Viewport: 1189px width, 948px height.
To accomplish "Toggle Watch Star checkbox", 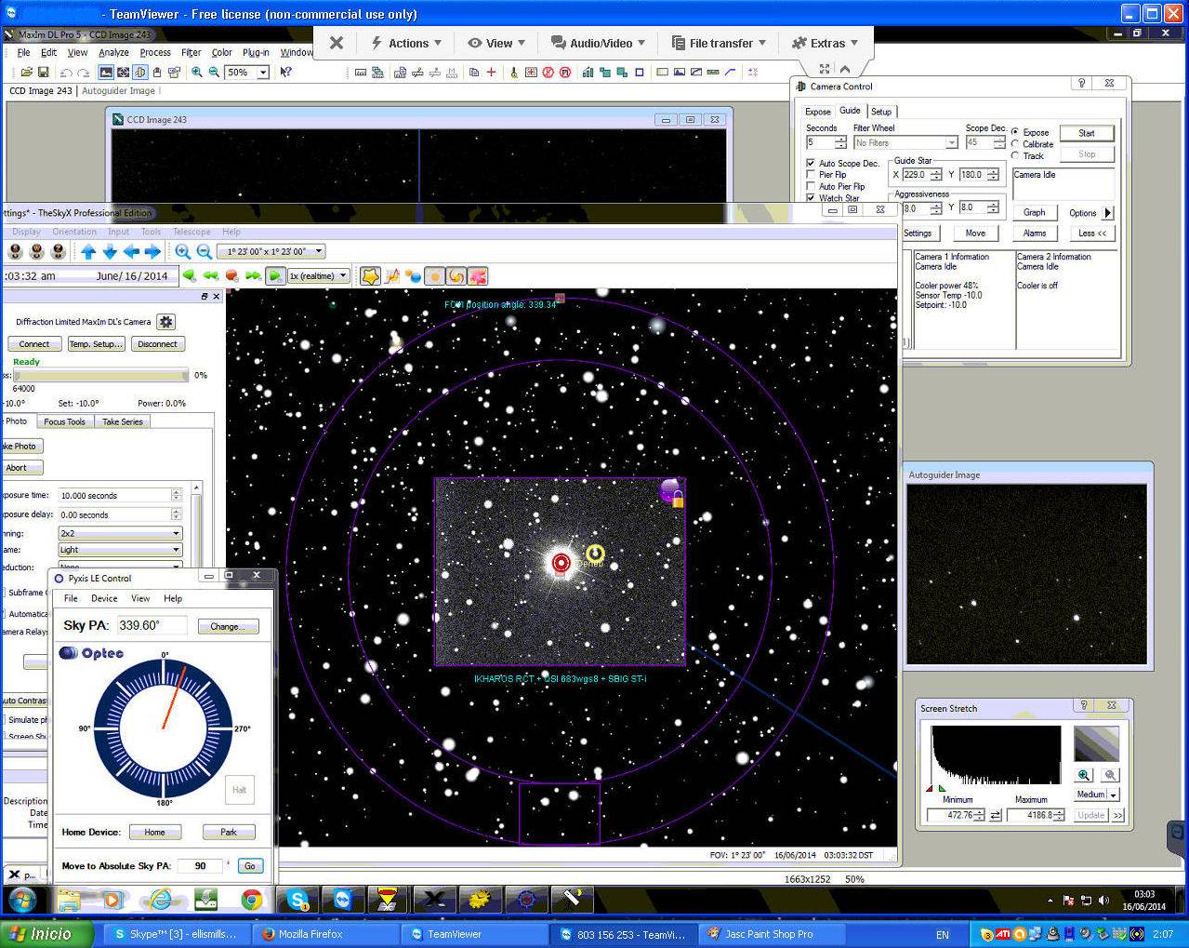I will click(811, 197).
